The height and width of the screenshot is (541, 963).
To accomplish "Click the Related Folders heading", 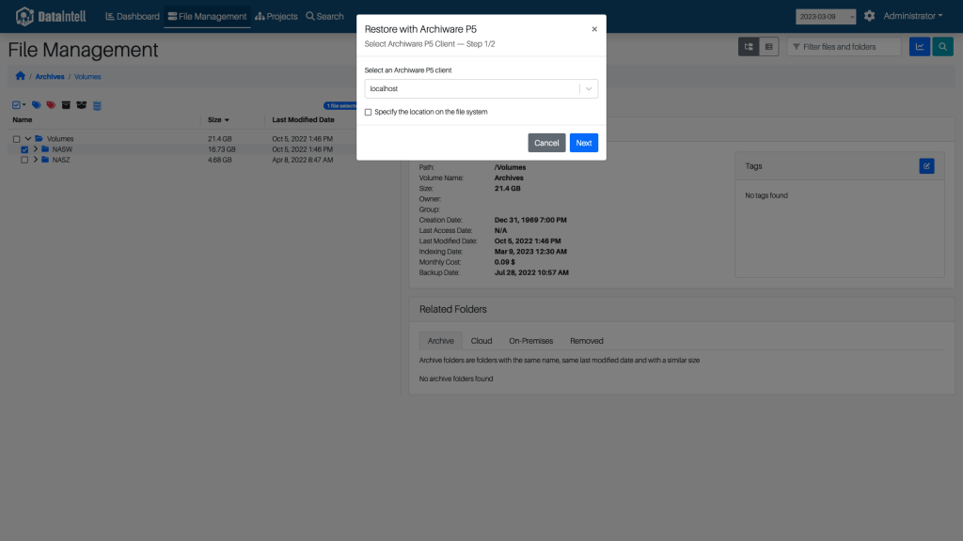I will coord(452,309).
